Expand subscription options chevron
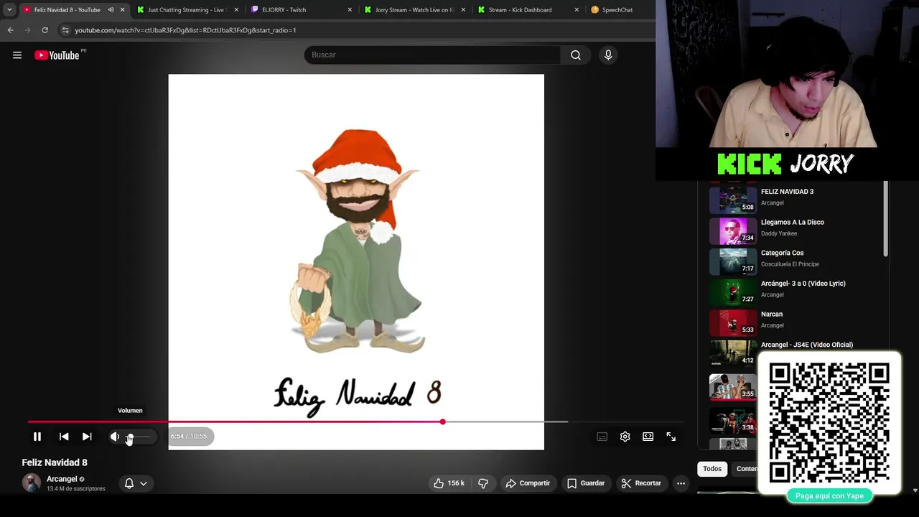This screenshot has width=919, height=517. coord(144,483)
